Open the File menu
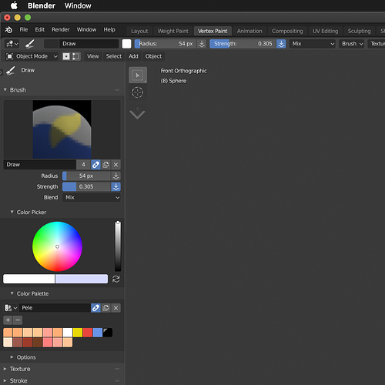Screen dimensions: 385x385 tap(24, 30)
